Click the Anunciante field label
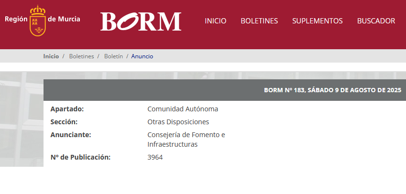Image resolution: width=406 pixels, height=194 pixels. [71, 135]
